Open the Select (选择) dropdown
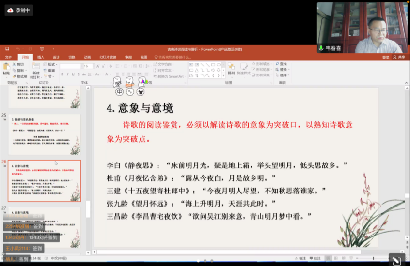 tap(283, 75)
